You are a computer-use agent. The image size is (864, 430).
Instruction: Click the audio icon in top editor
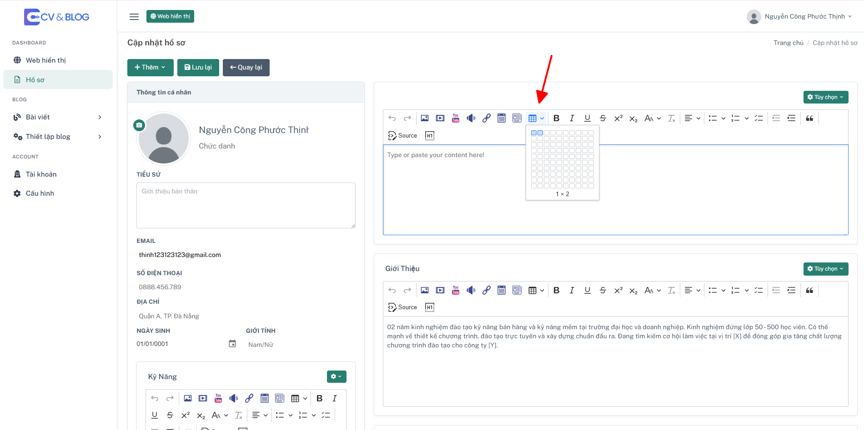click(471, 118)
